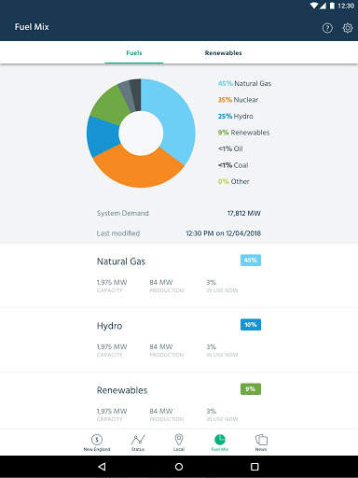
Task: Click the 25% Hydro legend entry
Action: point(236,116)
